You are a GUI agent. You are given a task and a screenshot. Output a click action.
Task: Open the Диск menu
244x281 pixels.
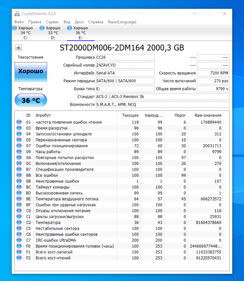point(79,22)
